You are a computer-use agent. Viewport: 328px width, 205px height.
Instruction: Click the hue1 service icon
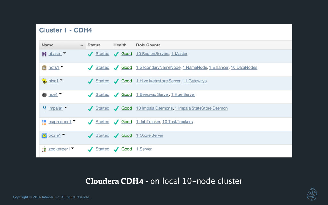(x=44, y=95)
